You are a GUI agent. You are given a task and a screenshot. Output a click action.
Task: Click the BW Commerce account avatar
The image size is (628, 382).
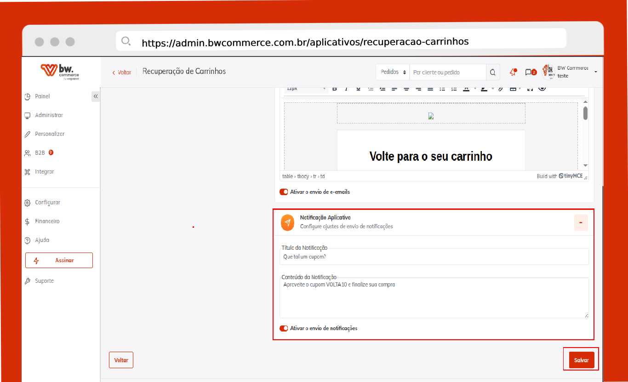[548, 72]
